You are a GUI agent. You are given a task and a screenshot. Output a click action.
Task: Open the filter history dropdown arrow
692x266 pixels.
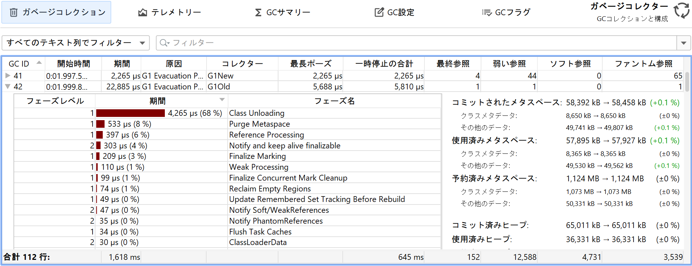point(683,43)
